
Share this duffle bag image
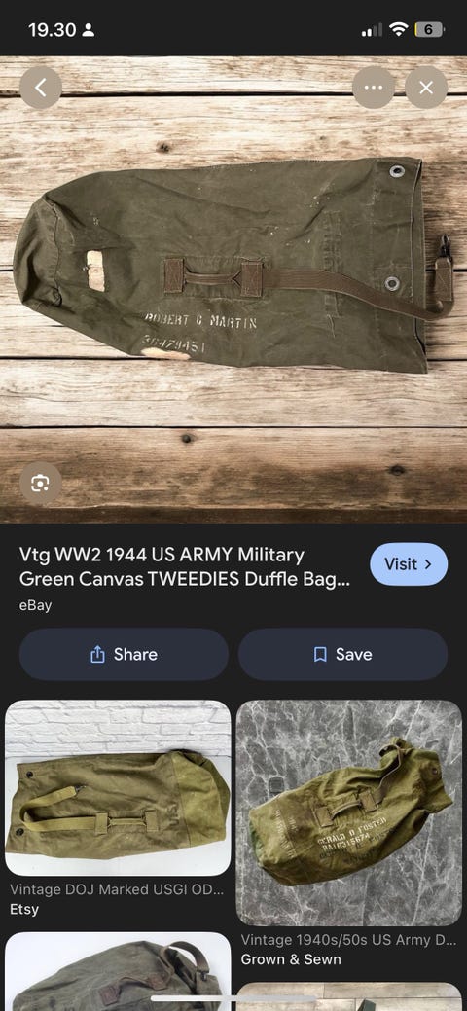[124, 655]
